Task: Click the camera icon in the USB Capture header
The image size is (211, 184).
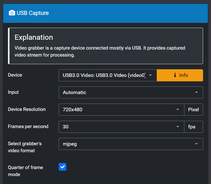Action: (x=12, y=13)
